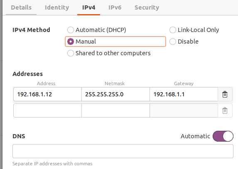Switch to the Identity tab

pyautogui.click(x=57, y=7)
